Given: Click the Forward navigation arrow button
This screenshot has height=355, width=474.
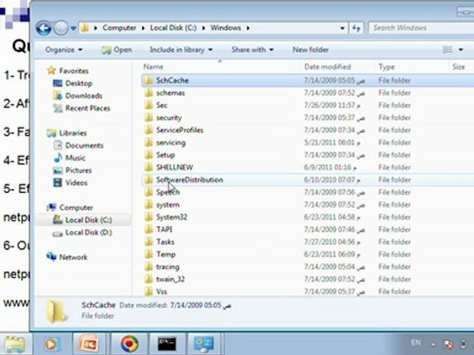Looking at the screenshot, I should coord(61,29).
